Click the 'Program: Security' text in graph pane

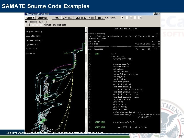(x=34, y=32)
